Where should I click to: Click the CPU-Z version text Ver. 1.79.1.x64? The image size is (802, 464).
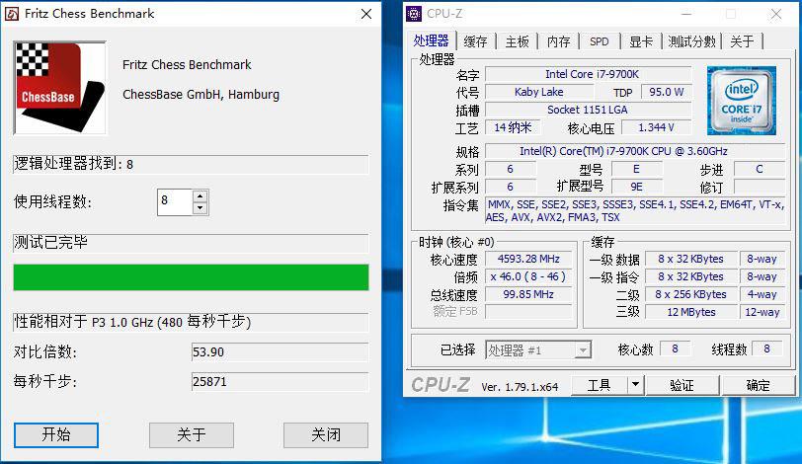tap(520, 387)
